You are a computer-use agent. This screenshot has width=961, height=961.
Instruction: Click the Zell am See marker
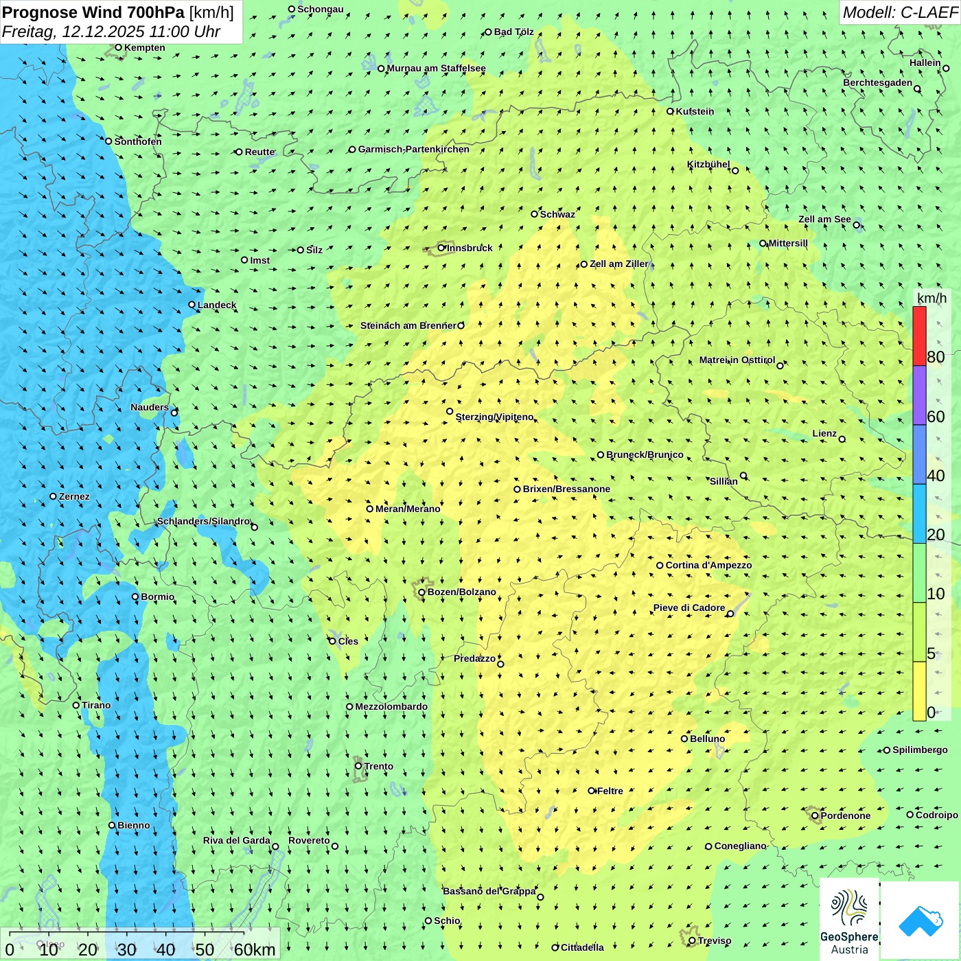point(856,224)
